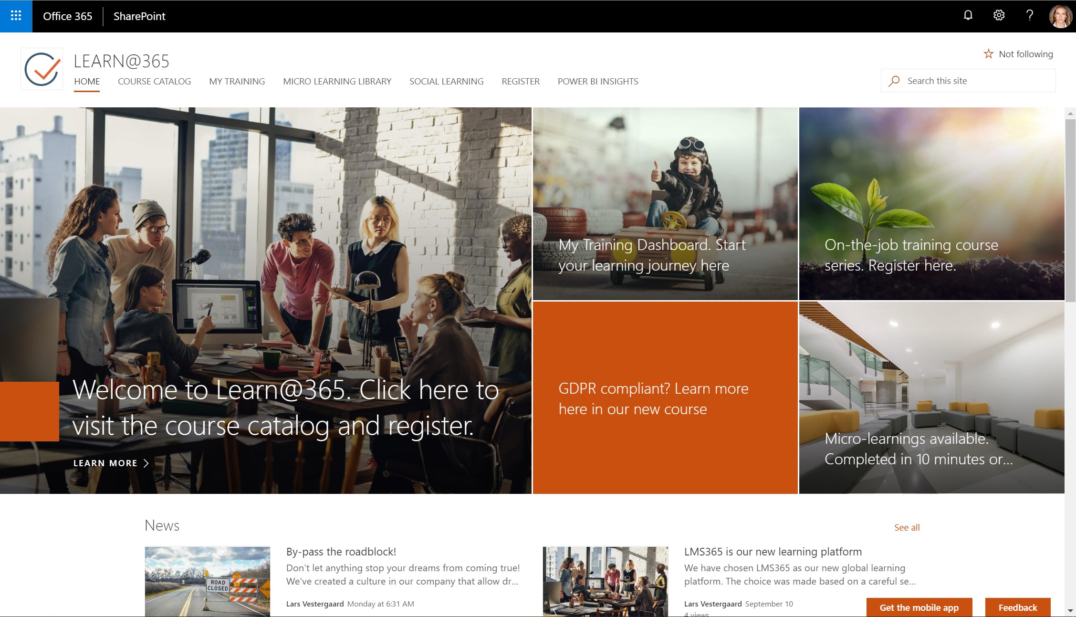Click road closed news thumbnail
Viewport: 1076px width, 617px height.
click(x=208, y=582)
